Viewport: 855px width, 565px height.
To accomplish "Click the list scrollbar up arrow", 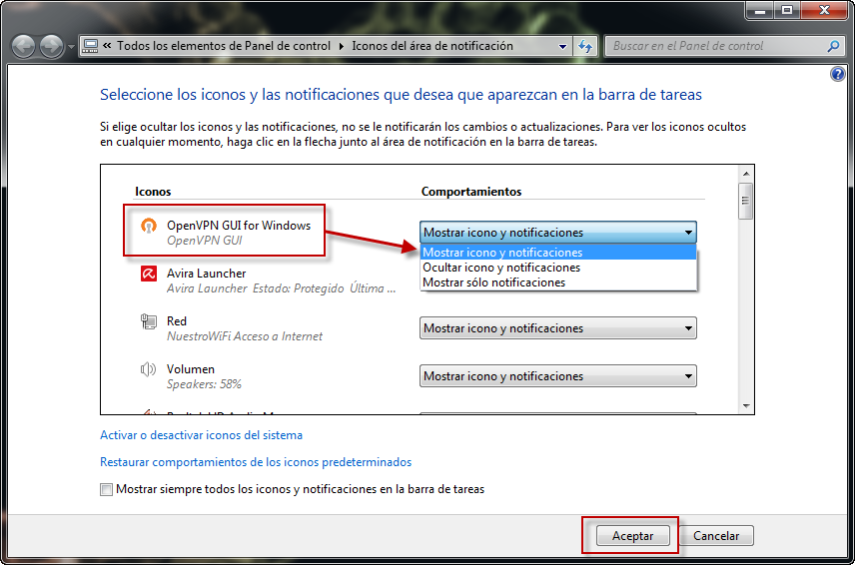I will (746, 174).
